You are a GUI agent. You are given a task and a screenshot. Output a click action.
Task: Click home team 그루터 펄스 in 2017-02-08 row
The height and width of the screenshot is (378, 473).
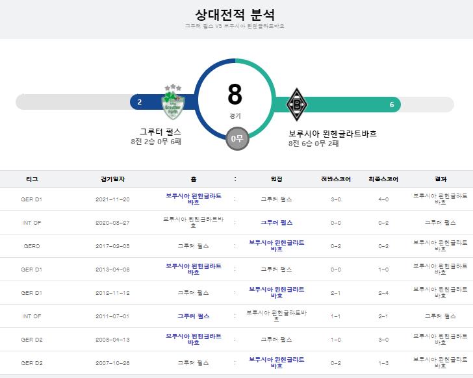(x=194, y=246)
